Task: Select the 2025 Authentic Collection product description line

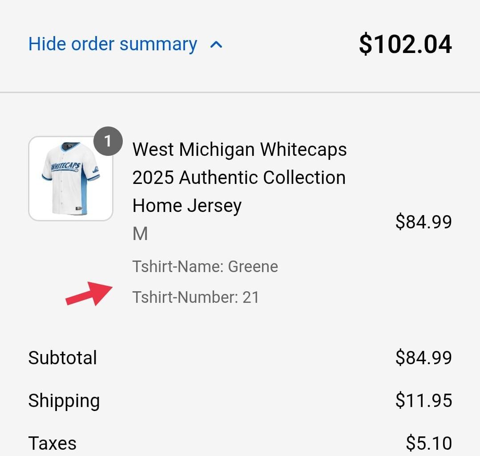Action: click(239, 177)
